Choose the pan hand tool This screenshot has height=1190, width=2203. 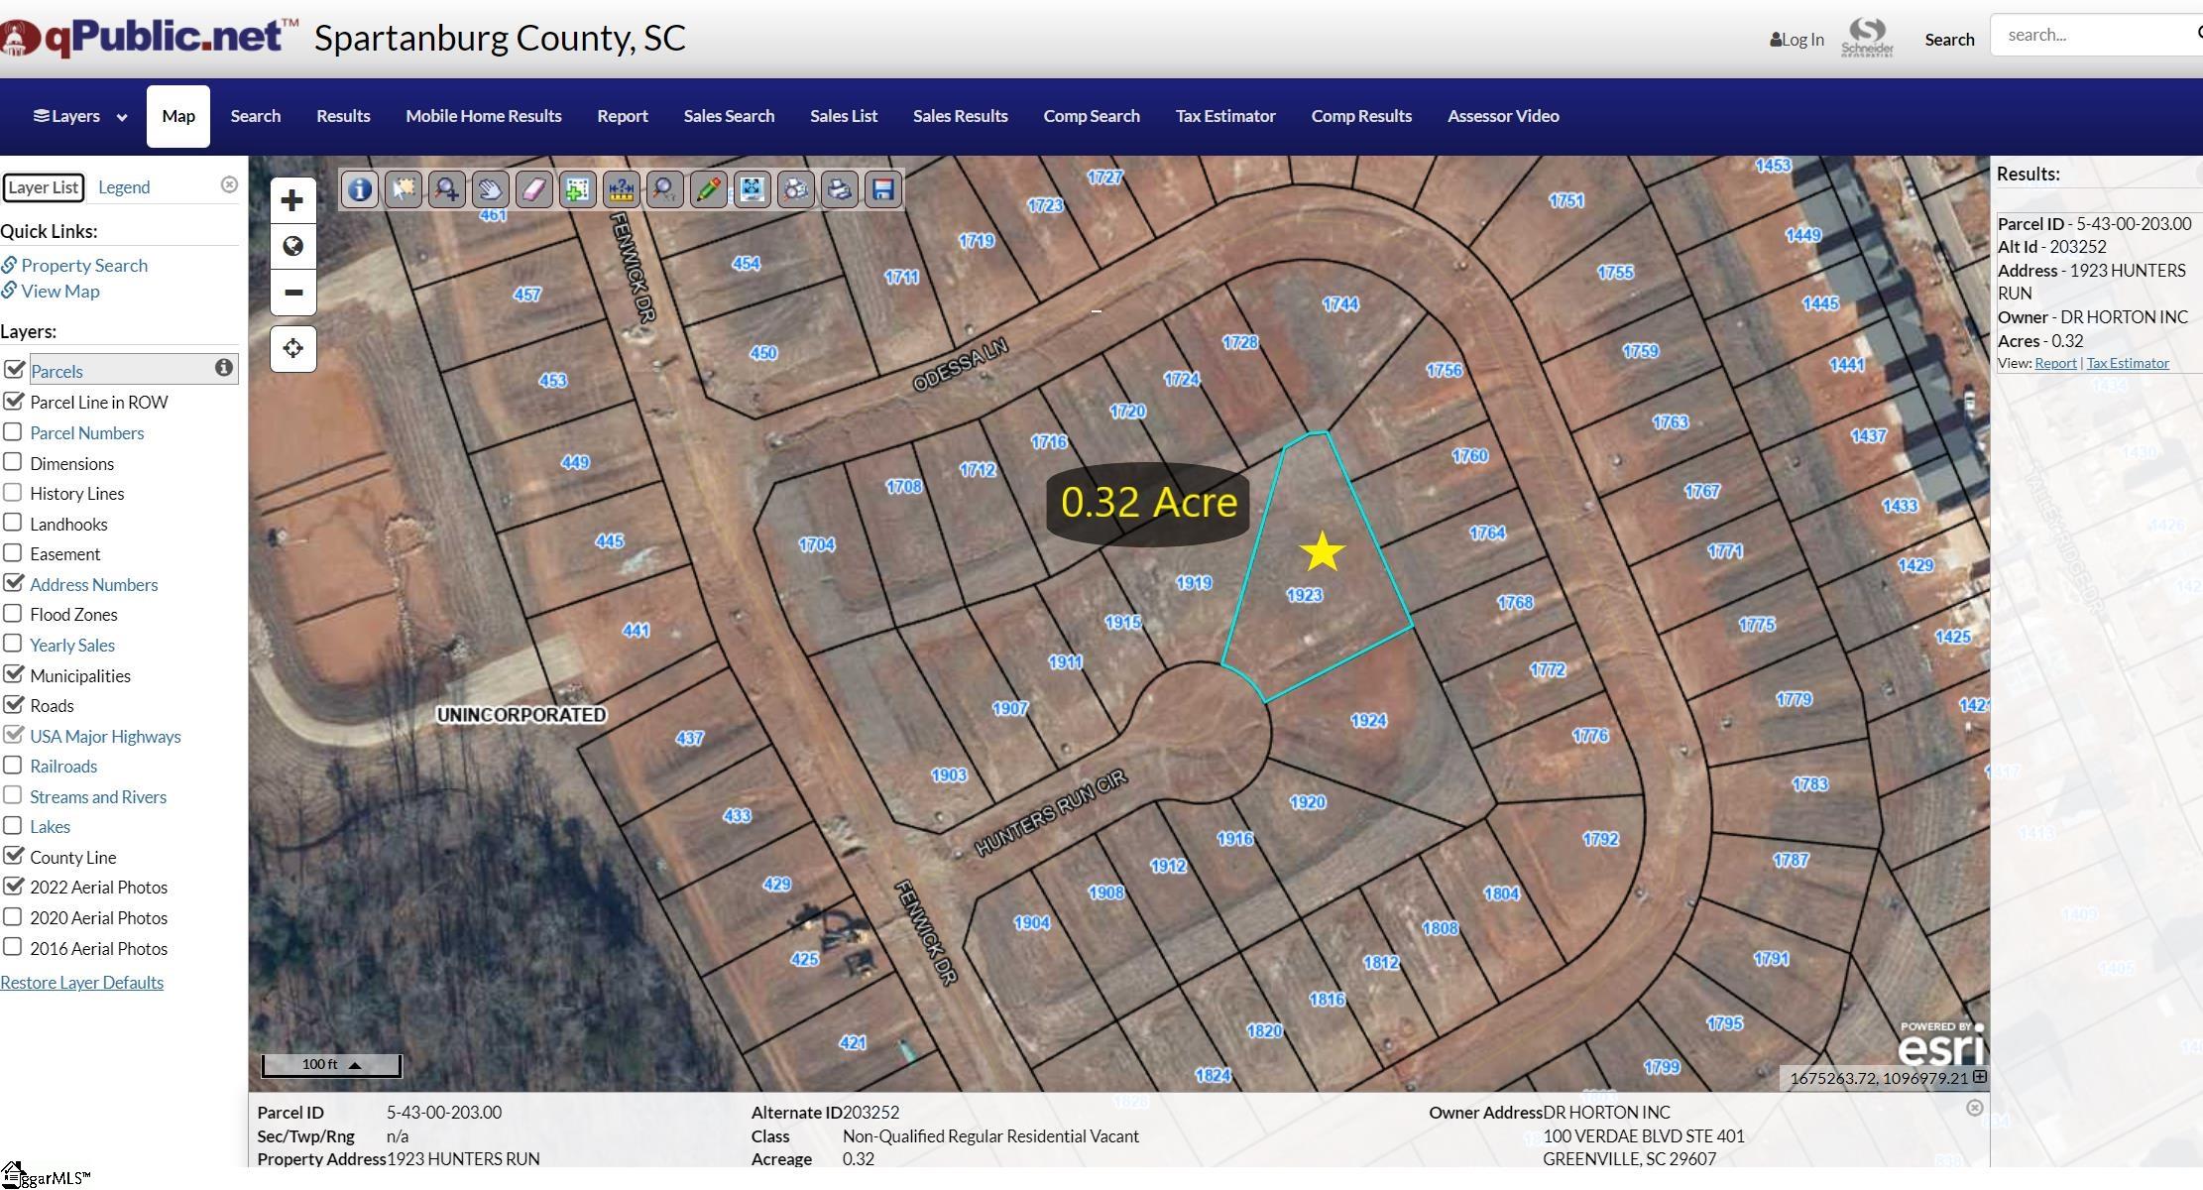point(490,188)
